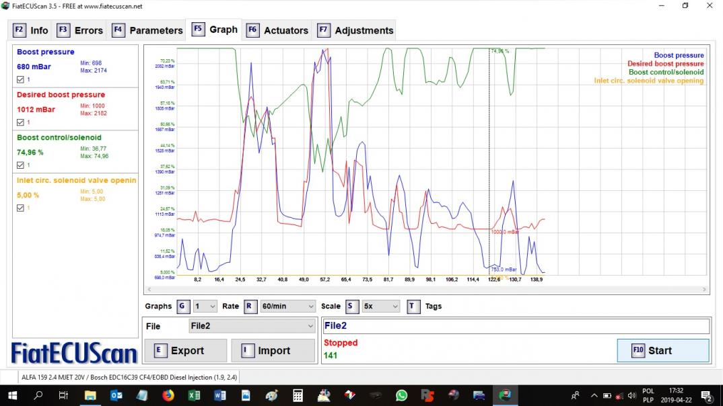Click the T Tags key icon
The image size is (723, 406).
point(413,306)
